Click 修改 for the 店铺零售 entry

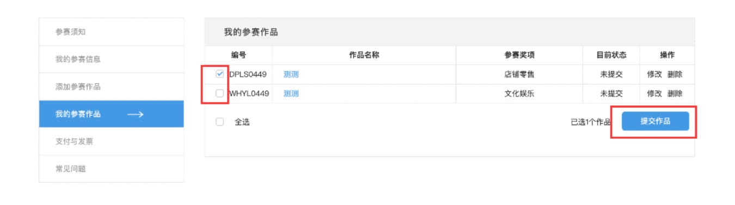654,74
